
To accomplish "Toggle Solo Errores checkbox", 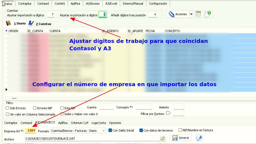I will [7, 108].
